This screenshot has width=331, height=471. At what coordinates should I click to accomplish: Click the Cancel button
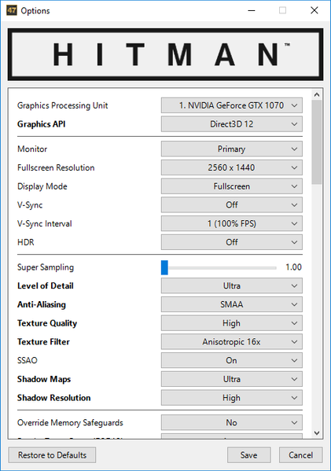pos(300,455)
